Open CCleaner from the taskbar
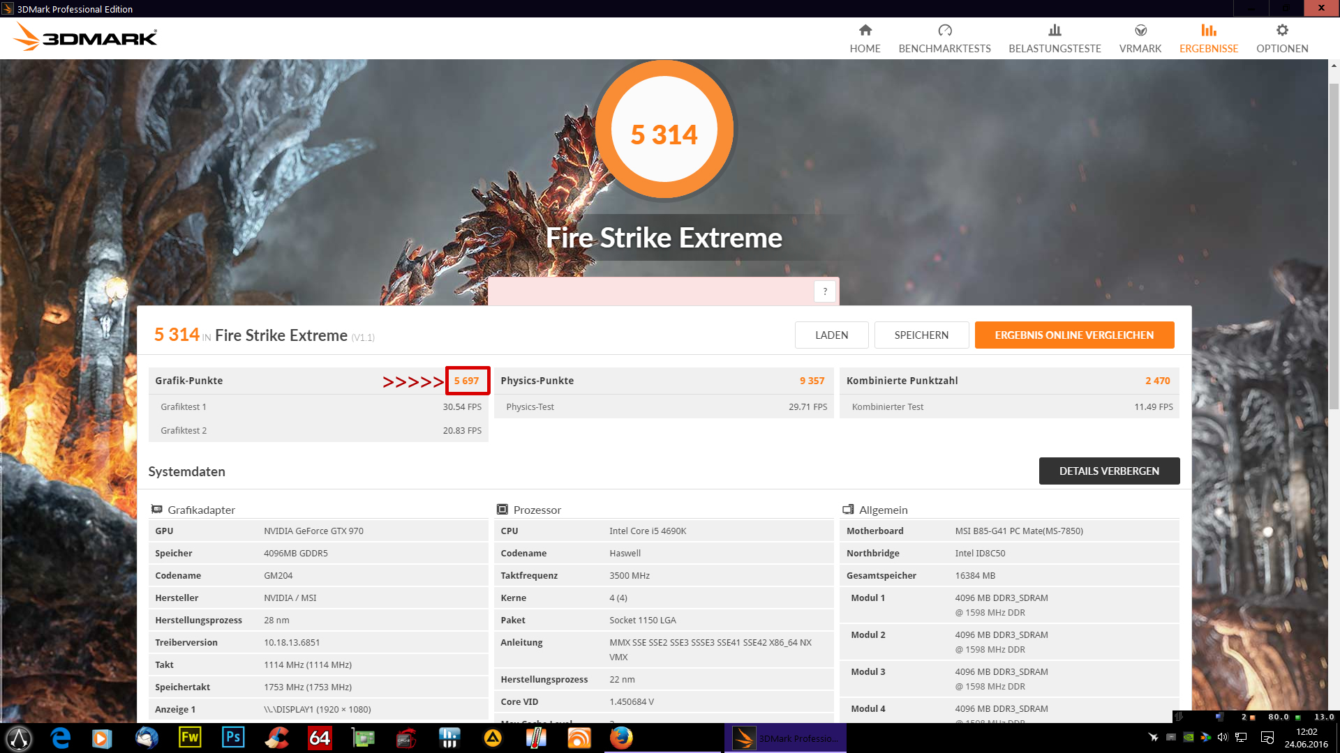This screenshot has width=1340, height=753. pos(277,738)
